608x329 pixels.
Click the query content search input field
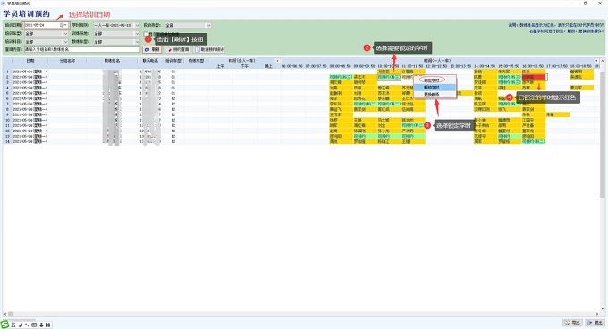(x=82, y=49)
